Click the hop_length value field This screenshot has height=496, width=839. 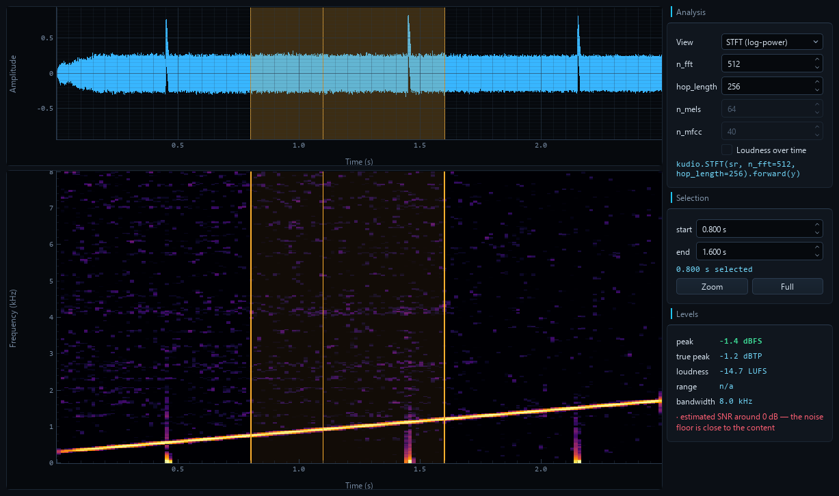click(x=767, y=87)
